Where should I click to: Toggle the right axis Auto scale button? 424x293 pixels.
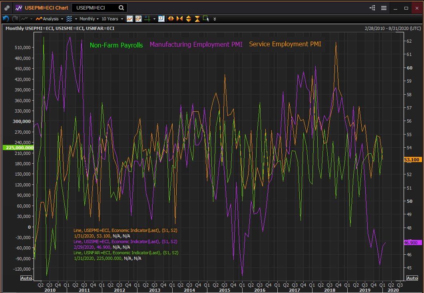point(412,278)
